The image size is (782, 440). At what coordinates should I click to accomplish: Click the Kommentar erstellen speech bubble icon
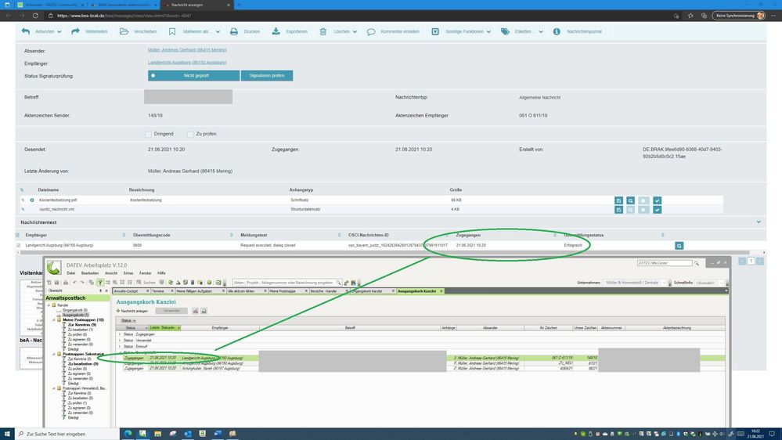(x=371, y=32)
